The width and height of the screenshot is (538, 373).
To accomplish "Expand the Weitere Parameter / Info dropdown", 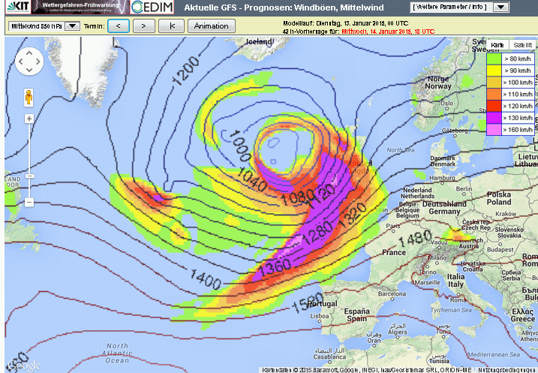I will point(460,7).
